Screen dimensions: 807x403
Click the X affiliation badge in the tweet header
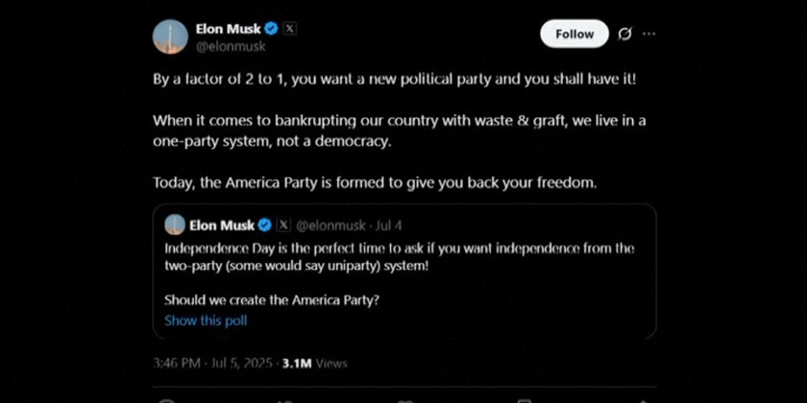(290, 29)
